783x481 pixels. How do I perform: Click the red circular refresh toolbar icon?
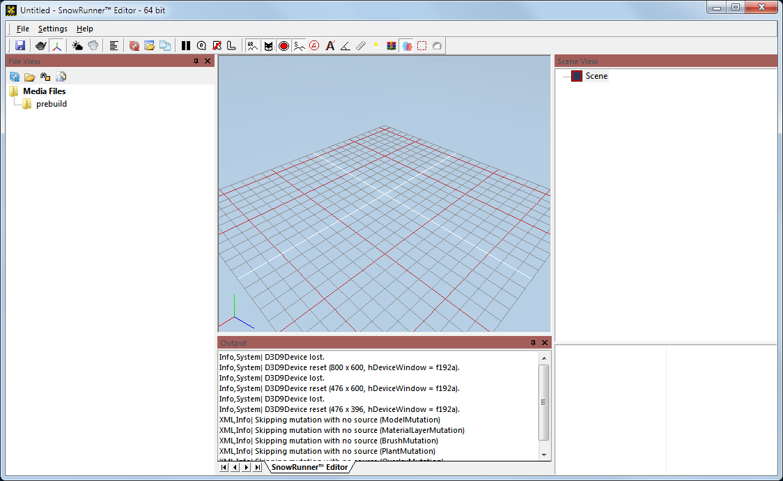pyautogui.click(x=134, y=46)
